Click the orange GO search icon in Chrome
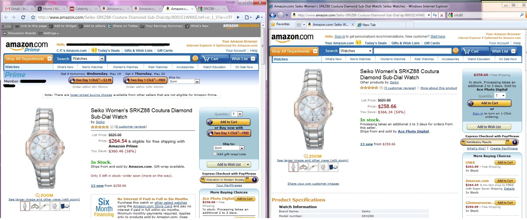527x220 pixels. pos(195,59)
